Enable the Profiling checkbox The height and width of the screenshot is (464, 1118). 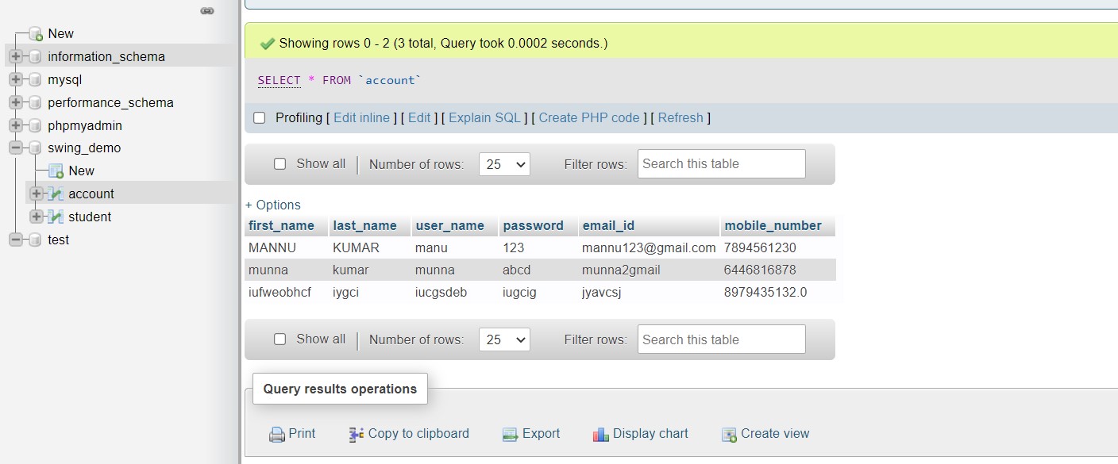tap(260, 117)
